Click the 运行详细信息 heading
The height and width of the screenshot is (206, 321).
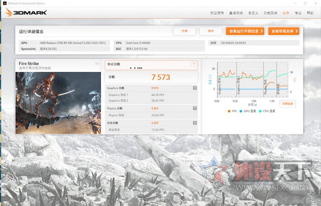pos(31,32)
